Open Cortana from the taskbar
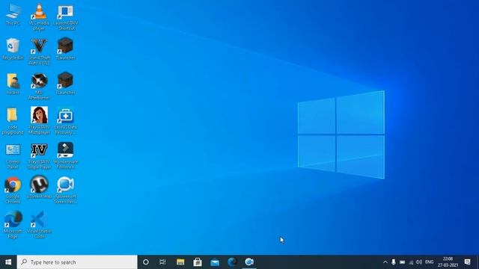 coord(146,262)
